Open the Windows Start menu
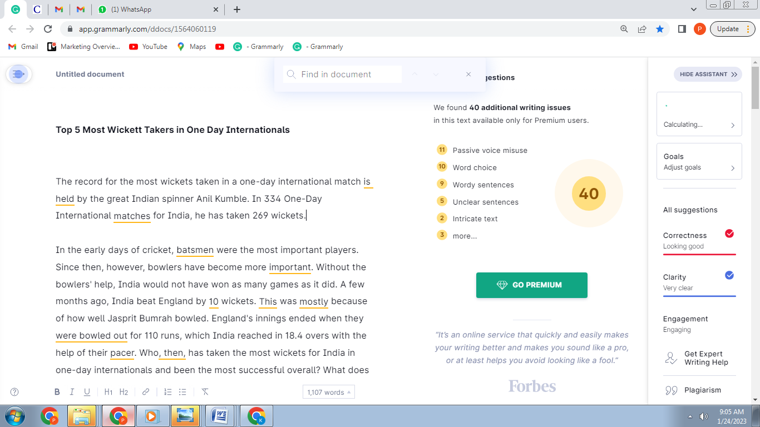 coord(13,416)
